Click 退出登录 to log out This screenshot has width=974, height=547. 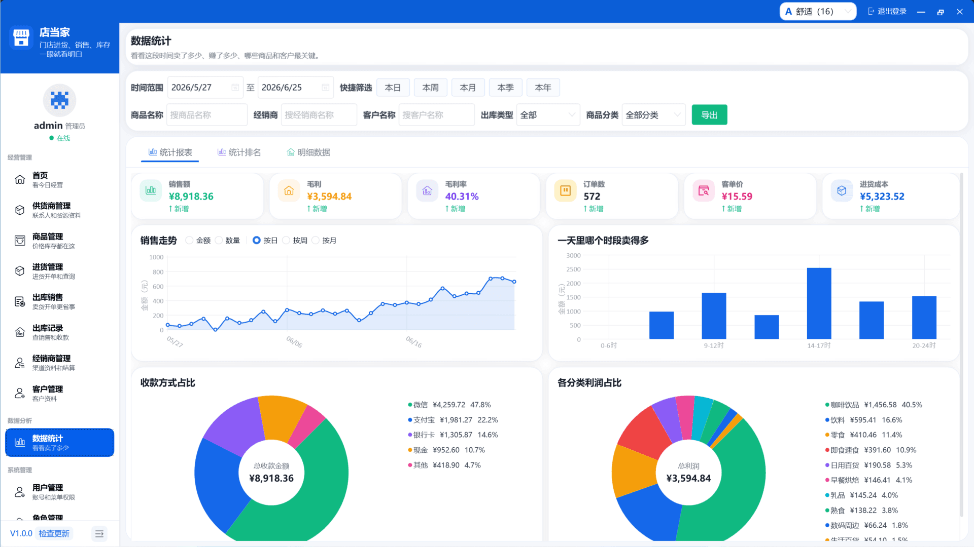pyautogui.click(x=887, y=12)
